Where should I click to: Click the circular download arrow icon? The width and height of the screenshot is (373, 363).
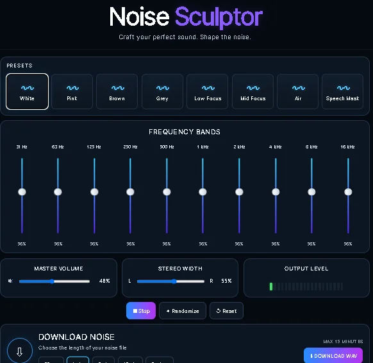pos(20,351)
